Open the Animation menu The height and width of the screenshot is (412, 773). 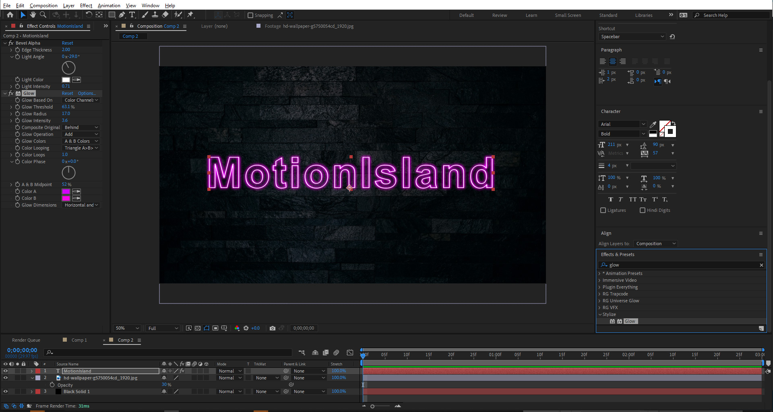coord(109,5)
